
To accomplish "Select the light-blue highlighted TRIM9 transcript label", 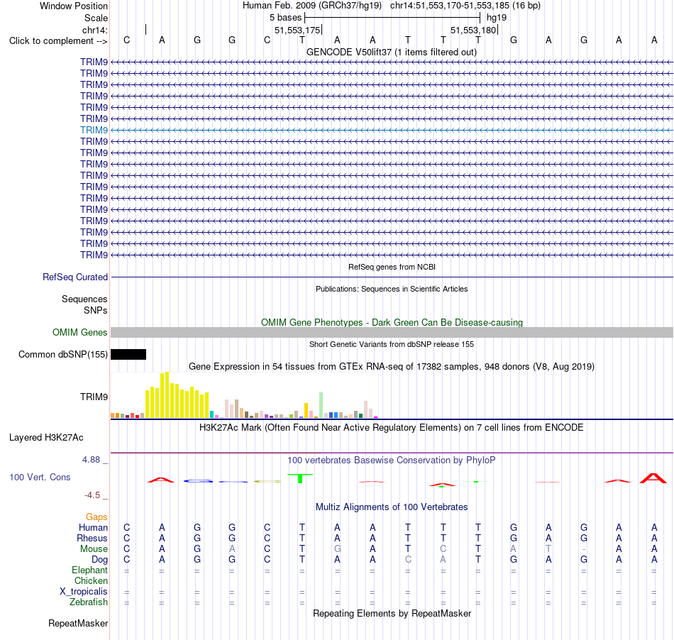I will pyautogui.click(x=94, y=130).
